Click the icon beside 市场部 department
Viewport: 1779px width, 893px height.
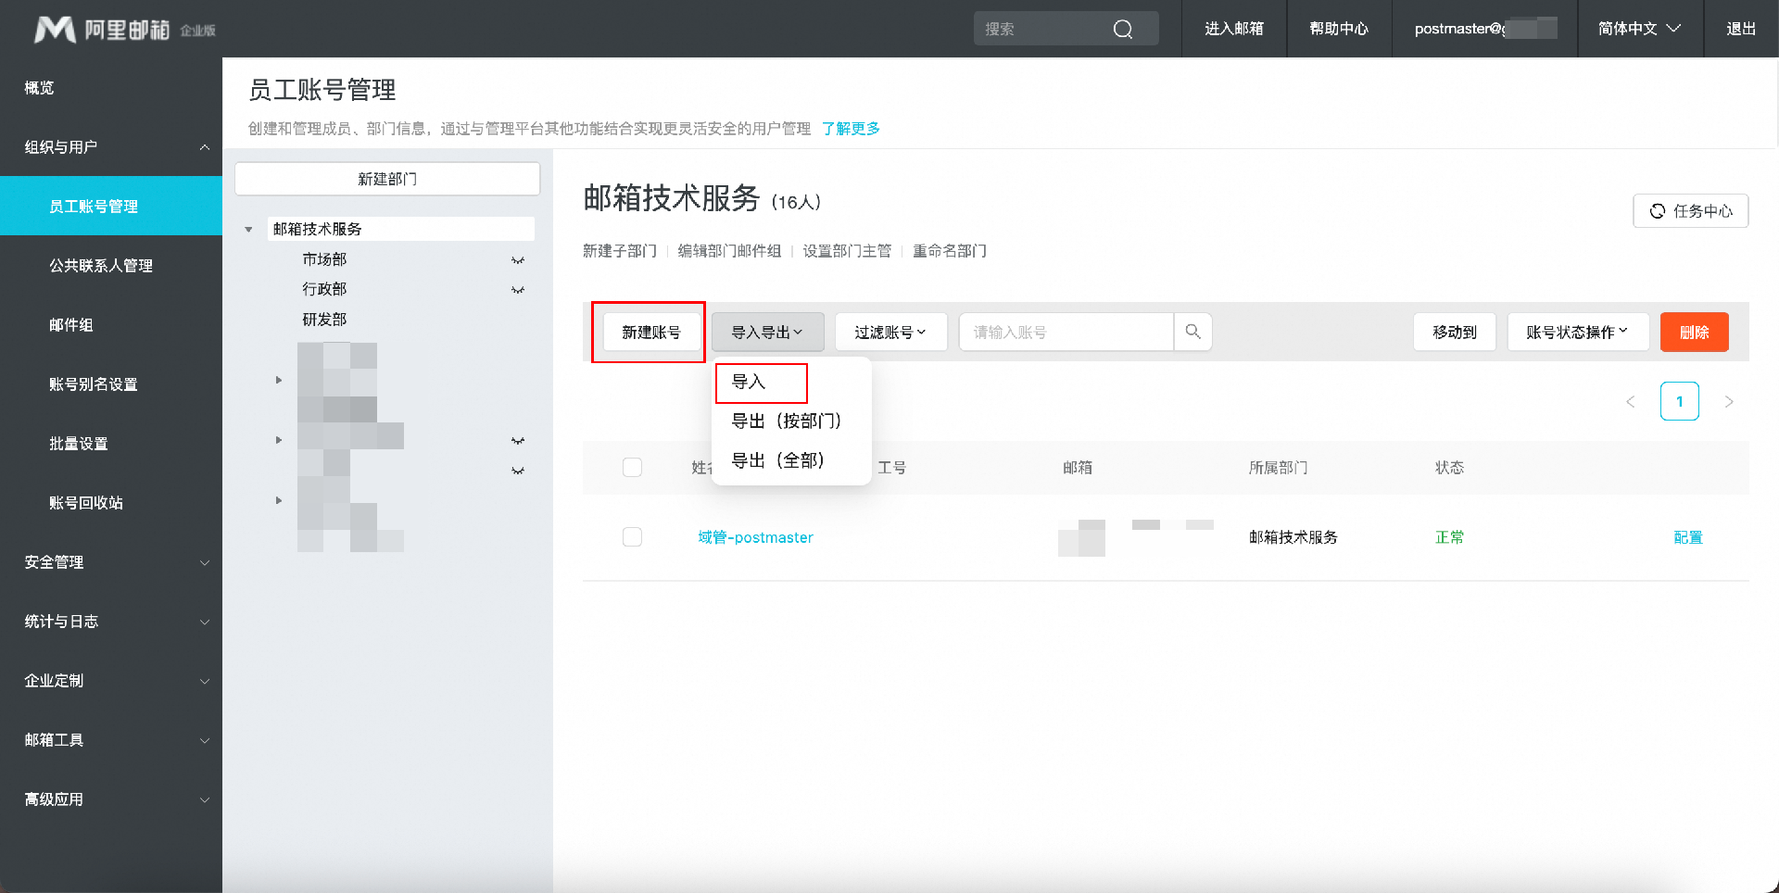click(518, 260)
